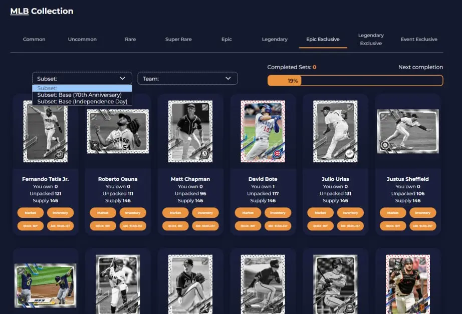Quick Buy the David Bote card
462x314 pixels.
coord(248,226)
